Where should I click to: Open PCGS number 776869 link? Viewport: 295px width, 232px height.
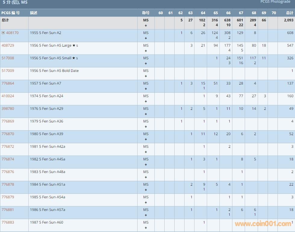[8, 121]
